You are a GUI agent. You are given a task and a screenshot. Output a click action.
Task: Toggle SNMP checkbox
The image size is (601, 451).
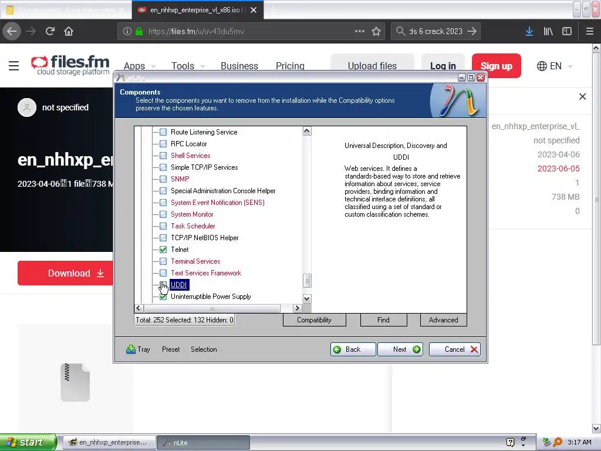163,179
